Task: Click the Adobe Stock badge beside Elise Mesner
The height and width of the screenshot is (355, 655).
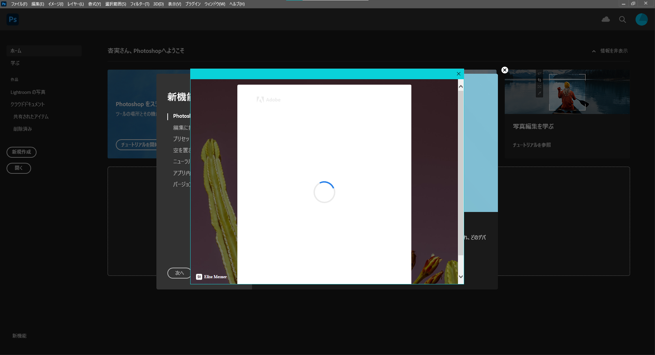Action: click(x=199, y=277)
